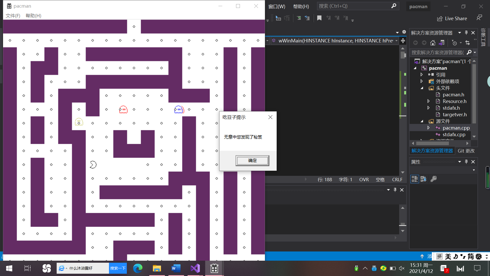Click the alphabetical sort icon in Properties
The image size is (490, 276).
(x=423, y=179)
